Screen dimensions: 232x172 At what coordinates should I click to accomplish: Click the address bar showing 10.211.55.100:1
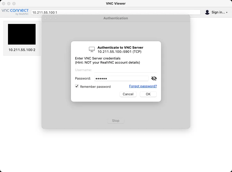pyautogui.click(x=116, y=12)
